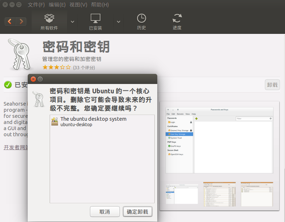Open the 视图(V) menu

tap(78, 5)
